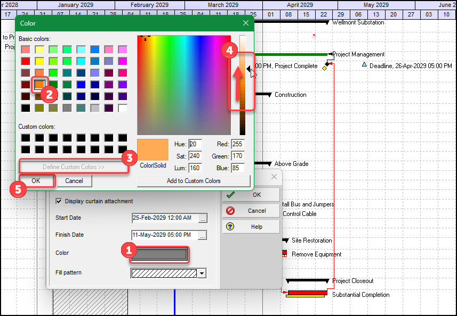The height and width of the screenshot is (316, 457).
Task: Click Cancel in the Color dialog
Action: [x=74, y=181]
